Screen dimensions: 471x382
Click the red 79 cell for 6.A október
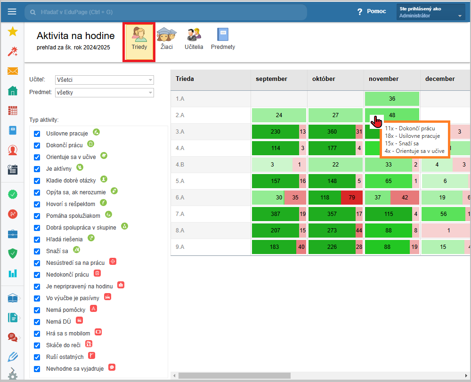point(351,198)
